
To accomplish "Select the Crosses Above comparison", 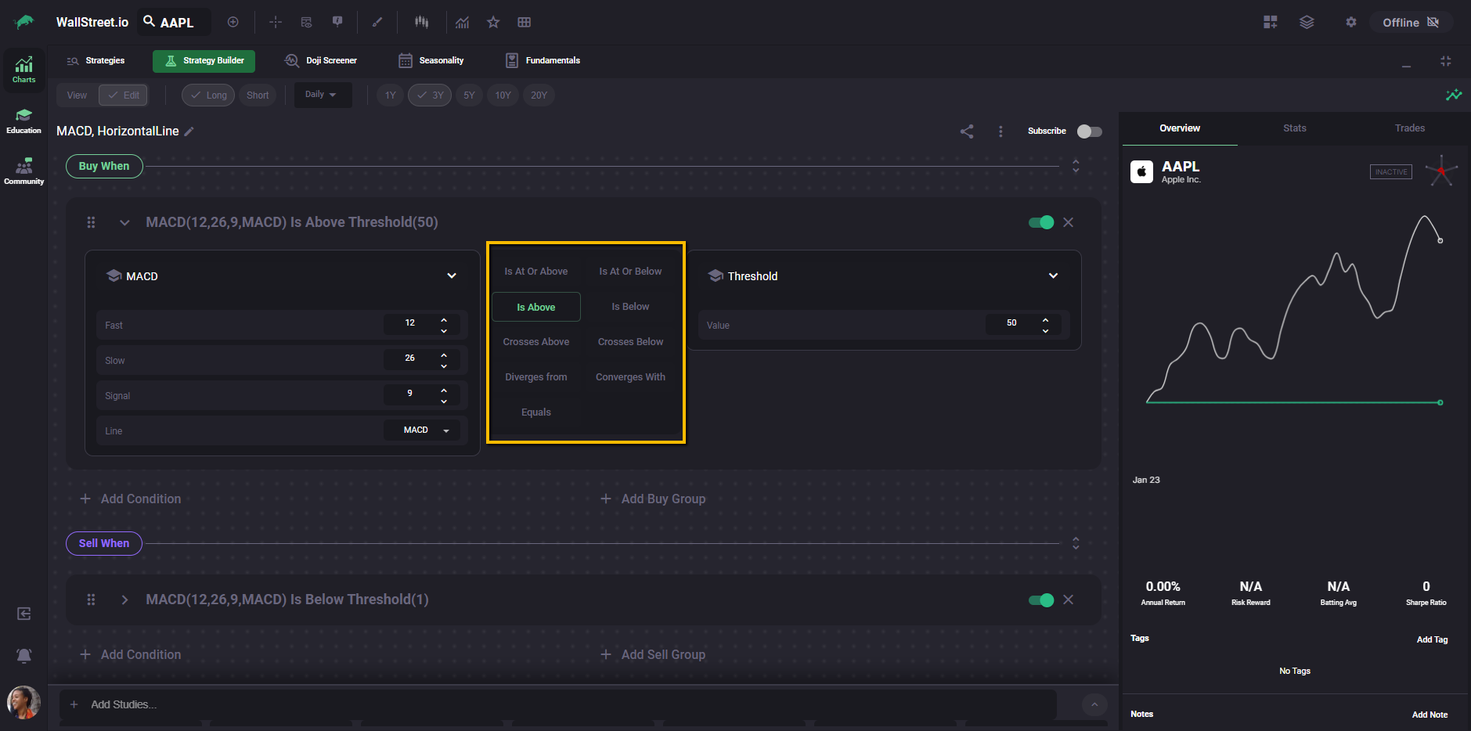I will [x=536, y=342].
